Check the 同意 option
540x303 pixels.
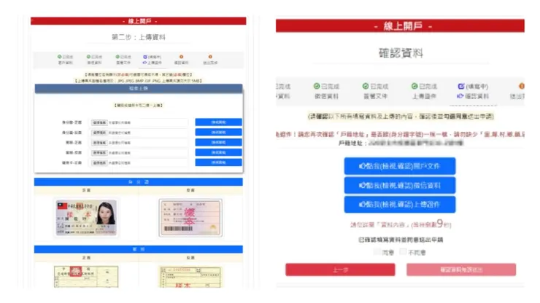tap(377, 252)
